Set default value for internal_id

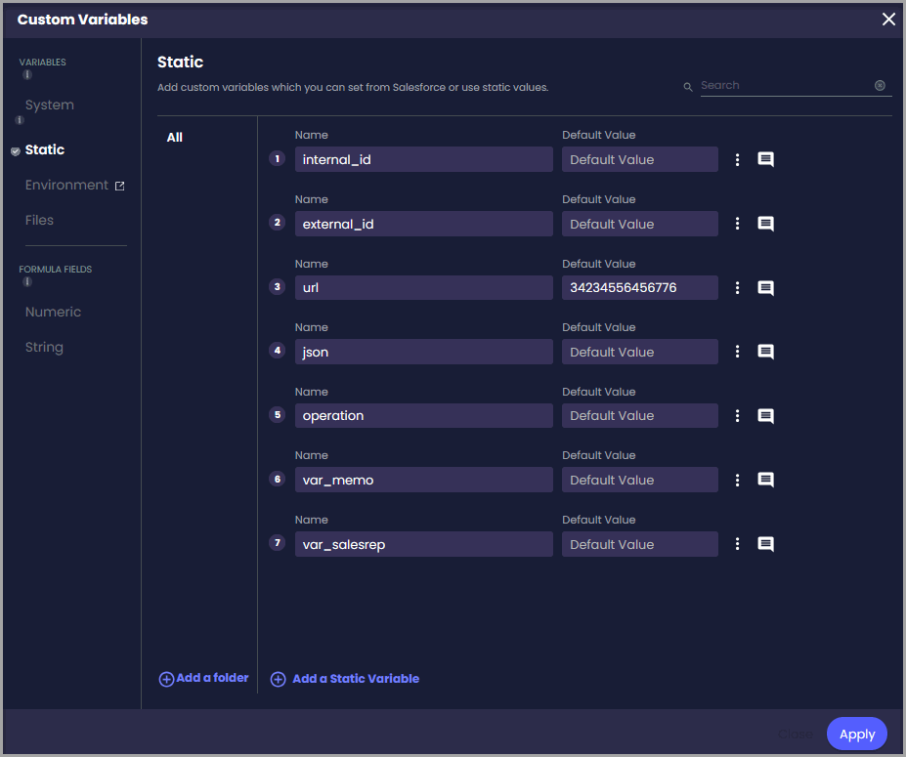click(x=639, y=159)
